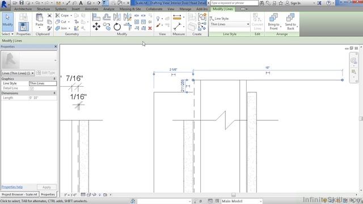Click the binoculars search icon

[261, 3]
